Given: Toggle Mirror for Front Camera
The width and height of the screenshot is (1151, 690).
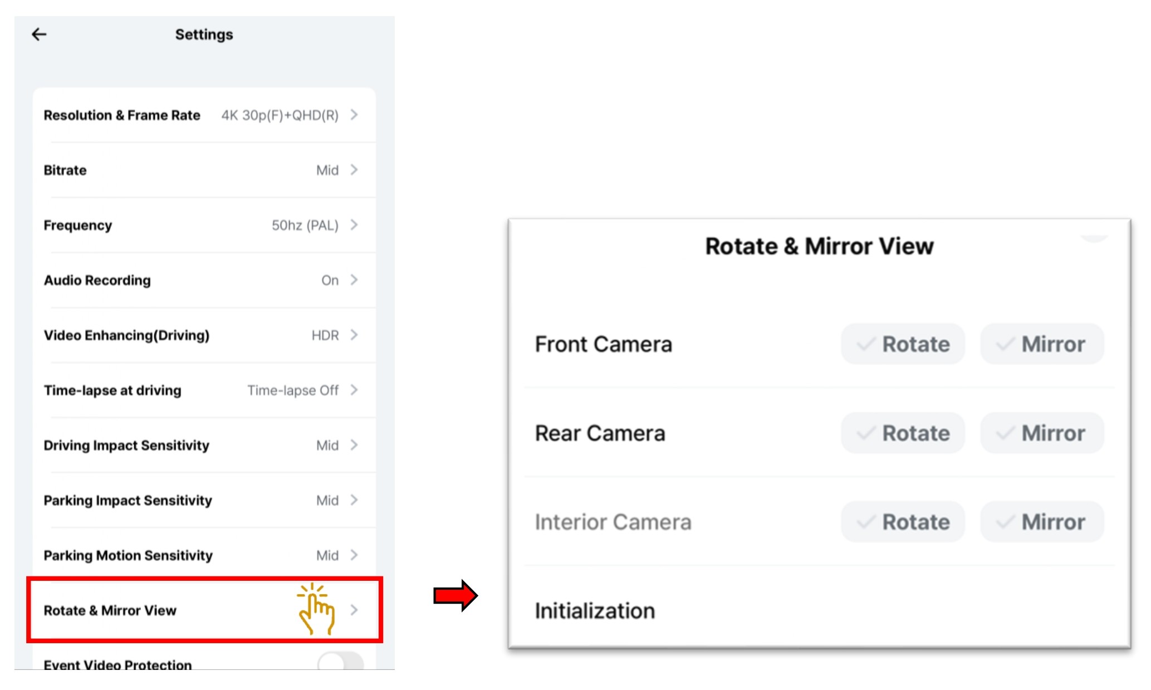Looking at the screenshot, I should [1042, 344].
